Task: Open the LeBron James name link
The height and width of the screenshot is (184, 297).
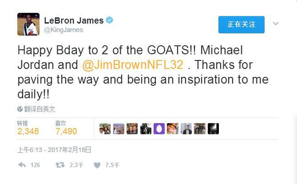Action: click(x=74, y=21)
